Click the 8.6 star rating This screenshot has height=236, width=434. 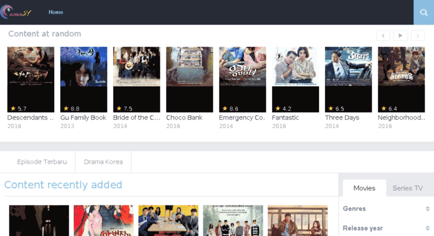(x=230, y=109)
